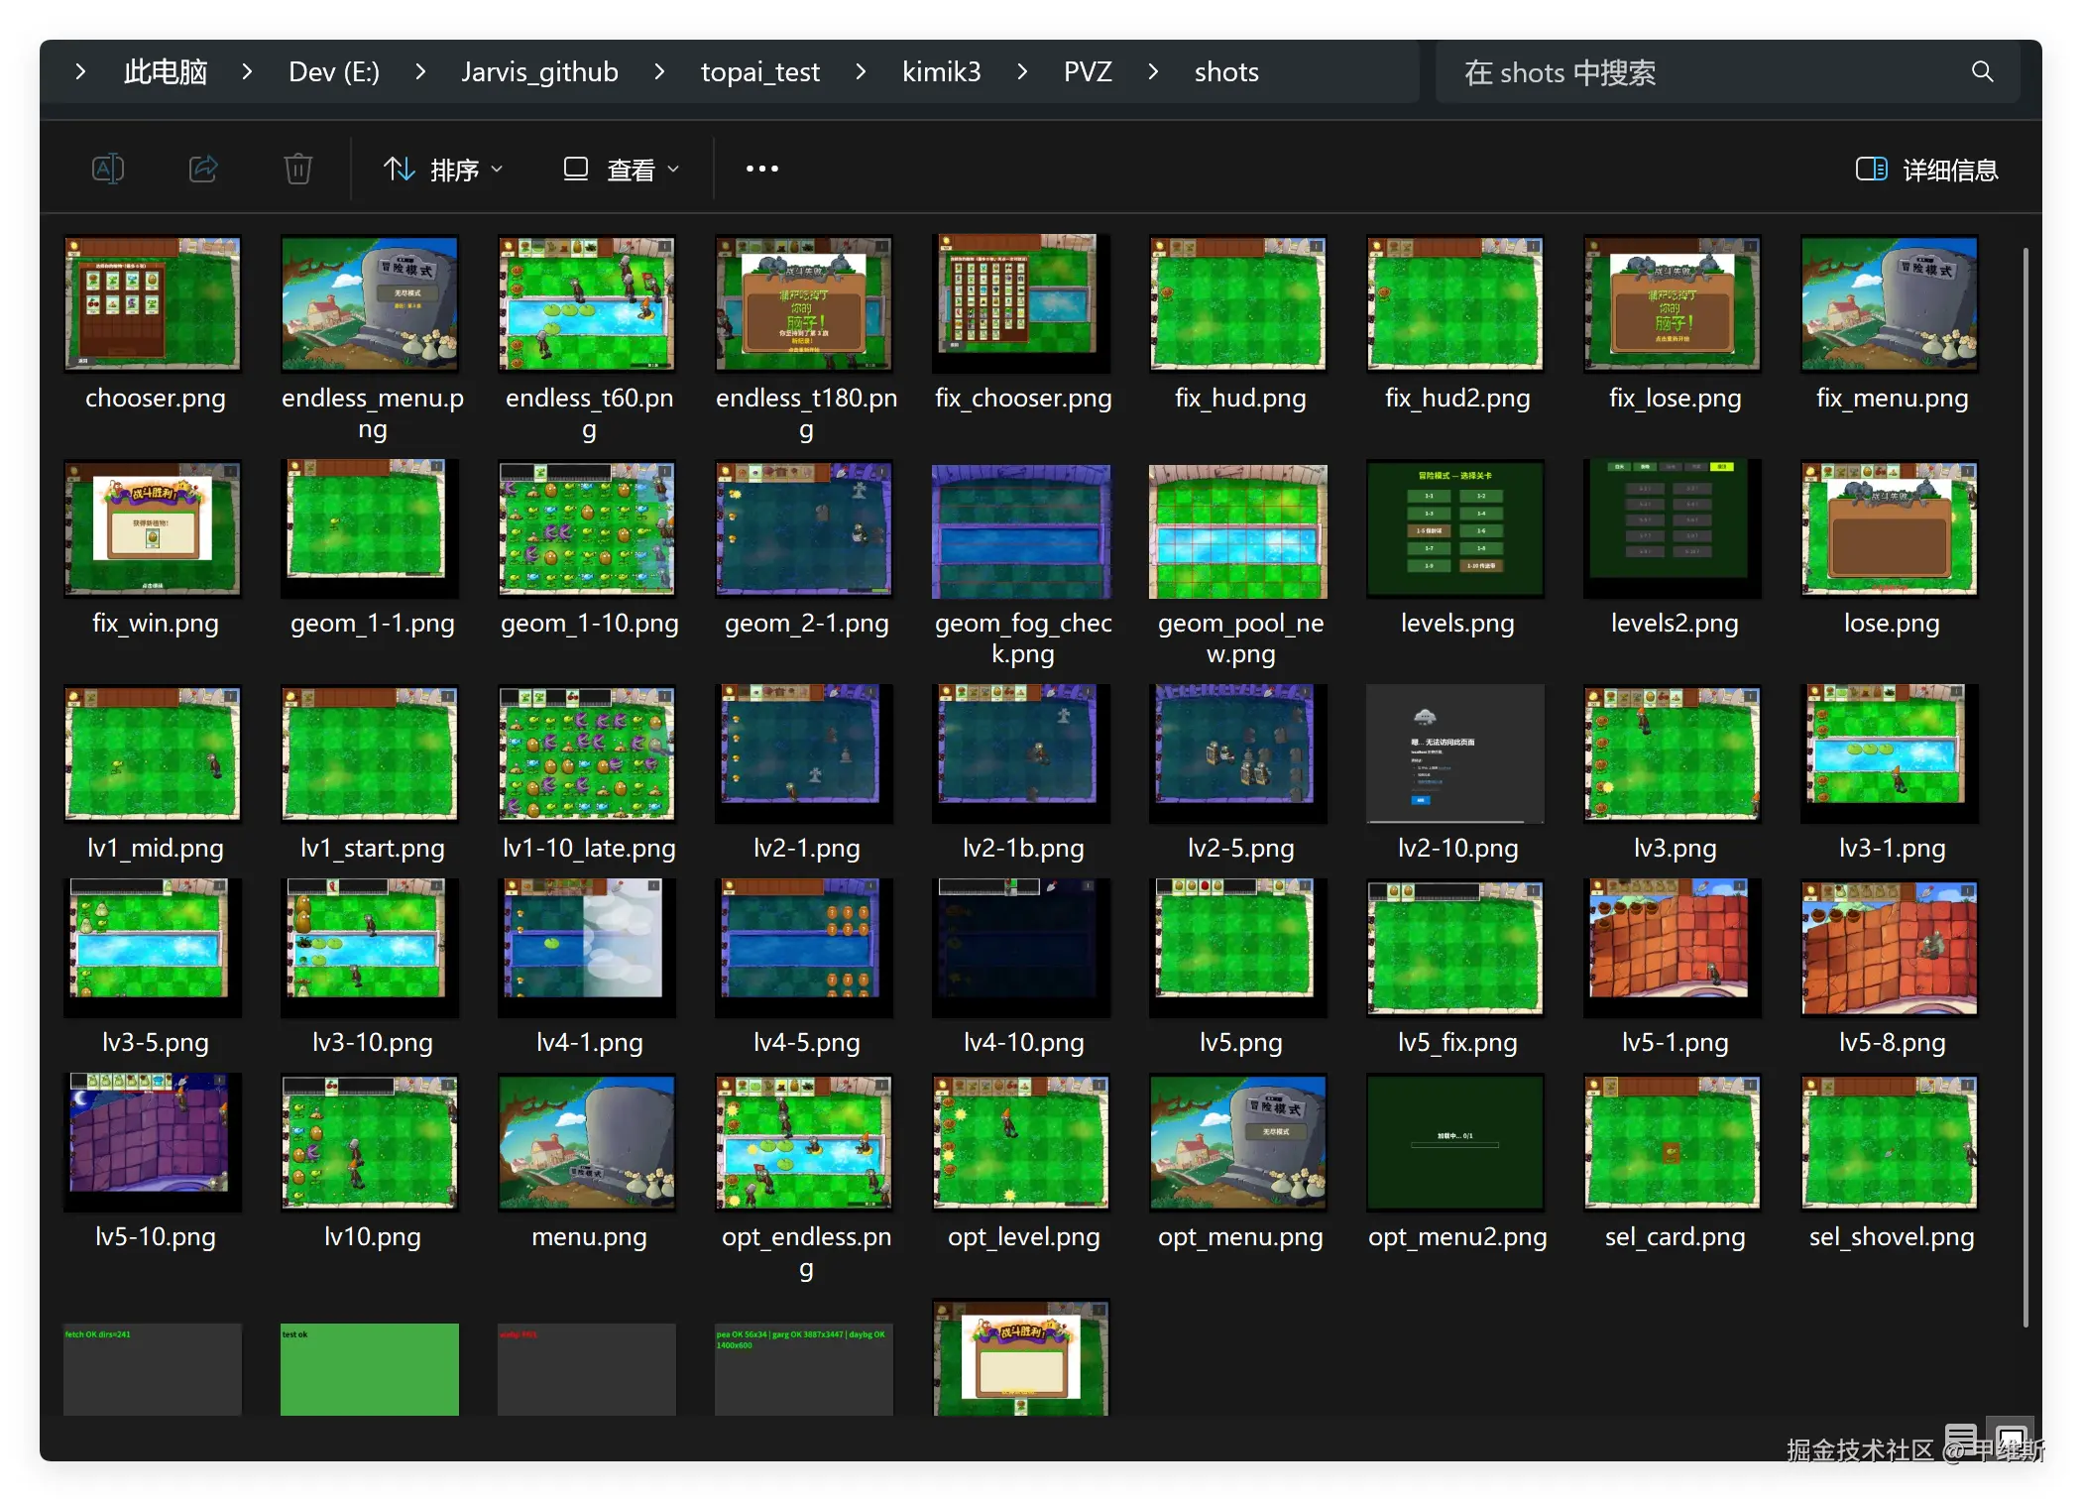Select the endless_menu.png thumbnail
The image size is (2082, 1501).
(370, 303)
